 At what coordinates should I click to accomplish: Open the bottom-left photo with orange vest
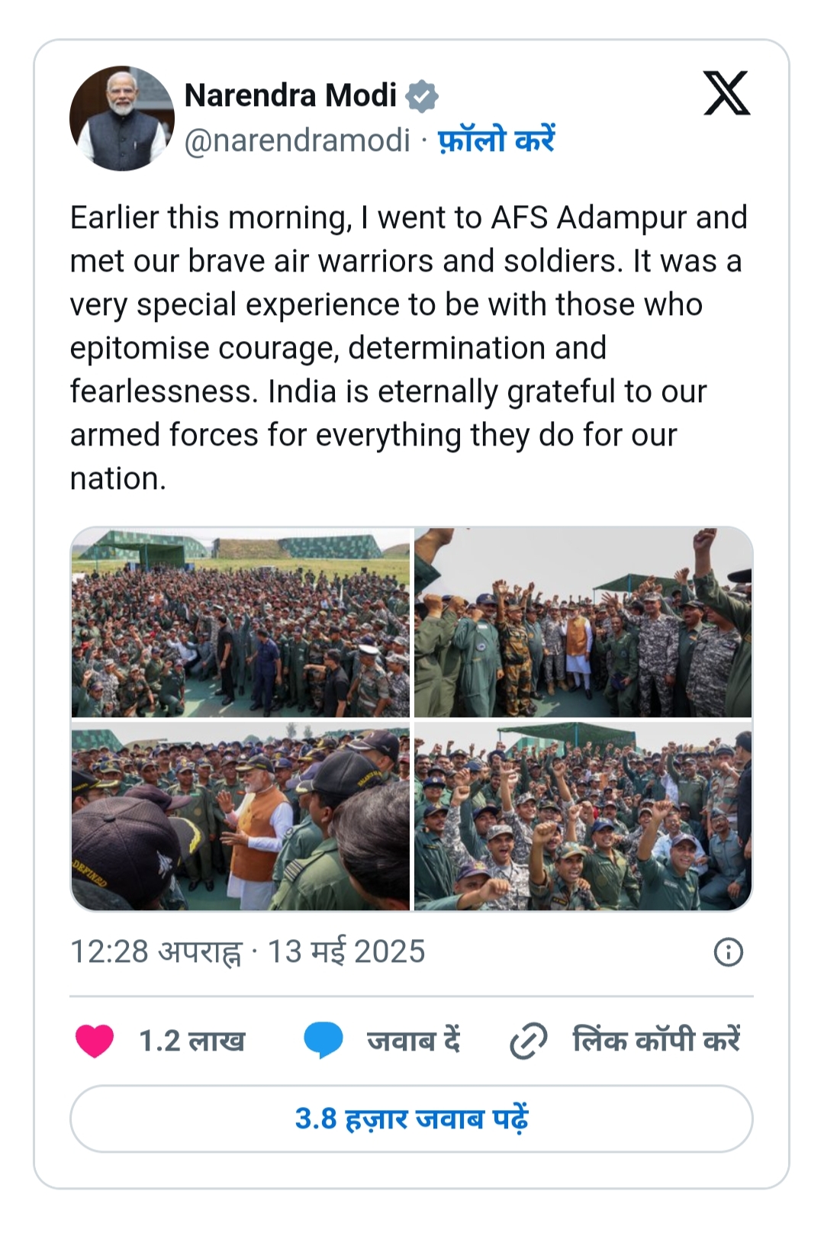click(240, 816)
